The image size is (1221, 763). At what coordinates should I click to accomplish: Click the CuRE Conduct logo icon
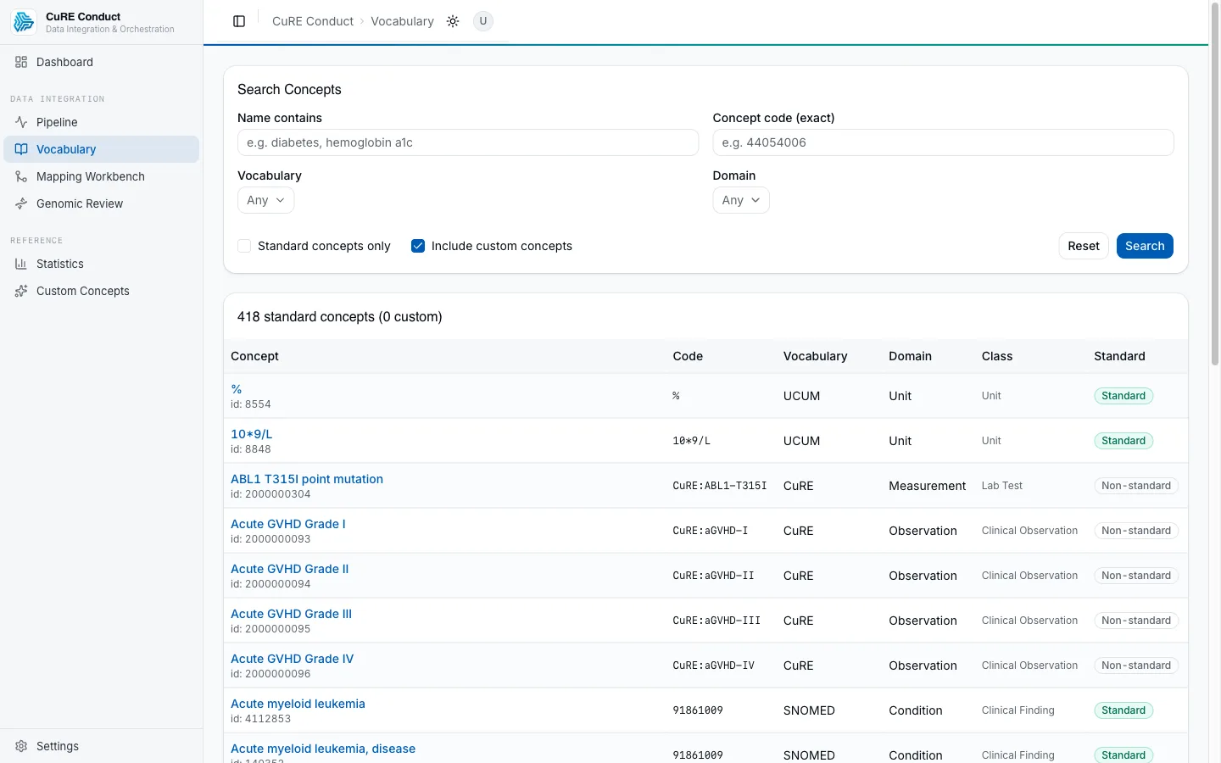point(24,22)
